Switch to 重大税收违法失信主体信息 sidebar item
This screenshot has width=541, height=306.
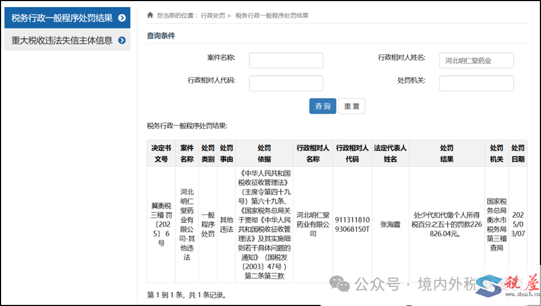click(x=62, y=40)
